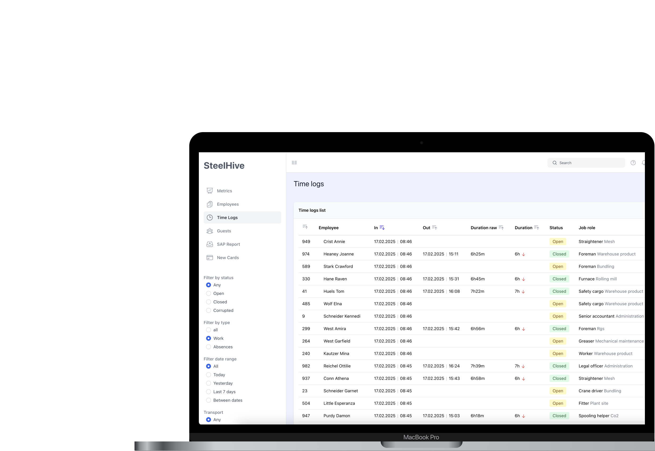Click the Guests people icon
Image resolution: width=655 pixels, height=451 pixels.
[209, 231]
